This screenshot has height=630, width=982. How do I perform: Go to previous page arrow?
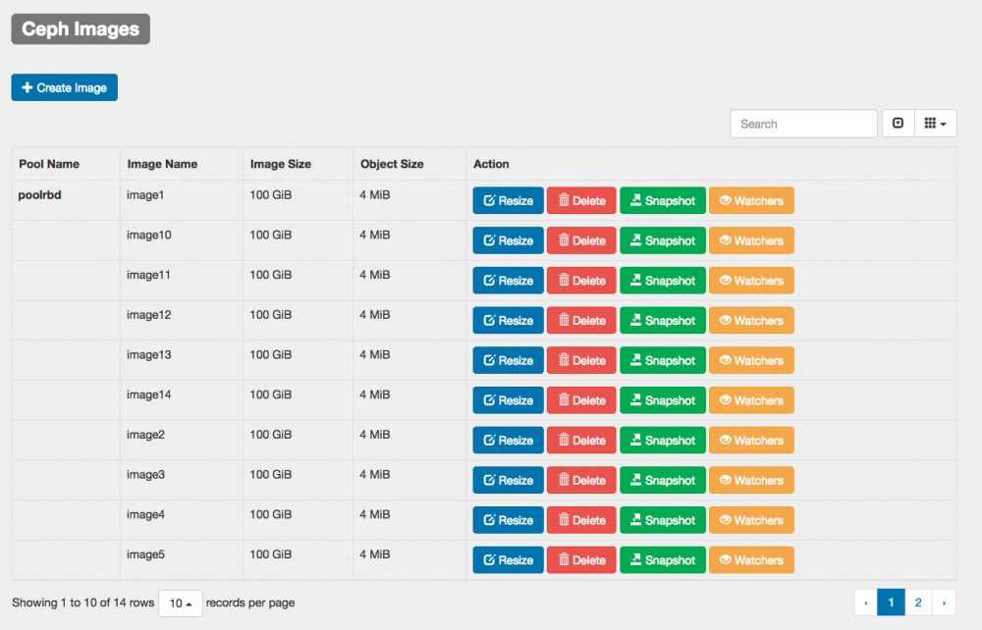[865, 603]
